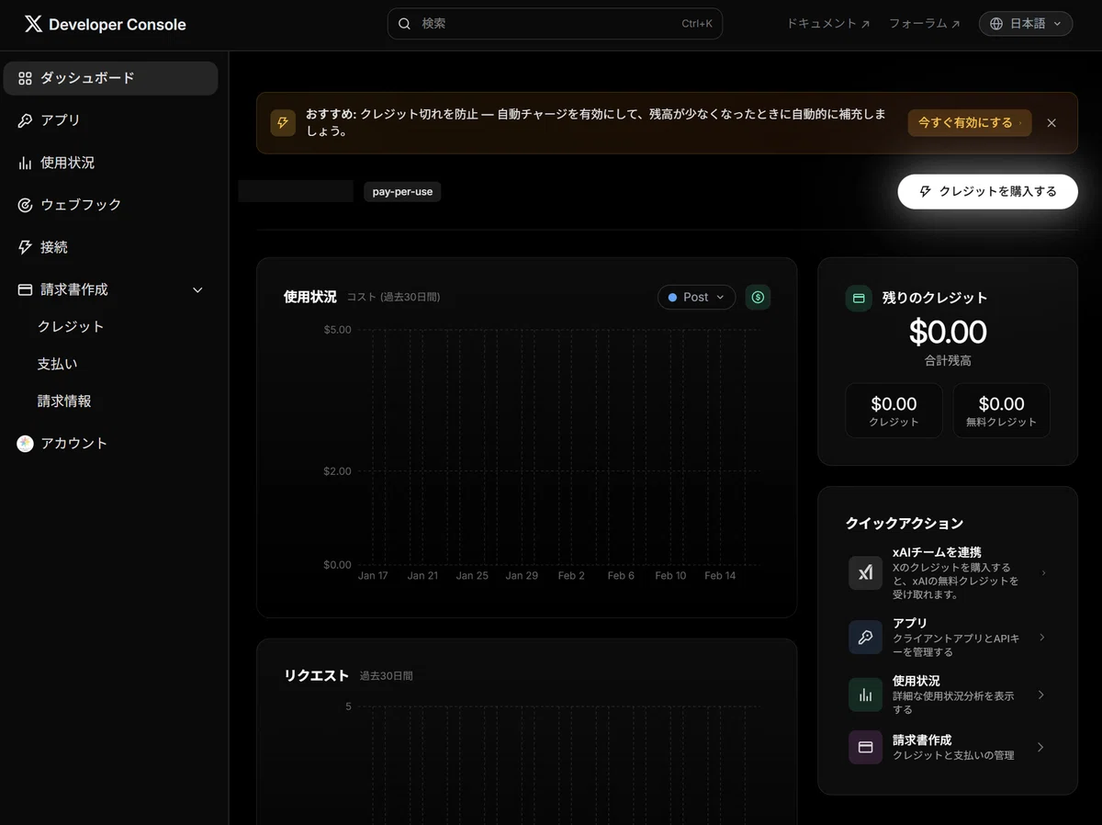Image resolution: width=1102 pixels, height=825 pixels.
Task: Click the lightning icon in the おすすめ banner
Action: tap(283, 123)
